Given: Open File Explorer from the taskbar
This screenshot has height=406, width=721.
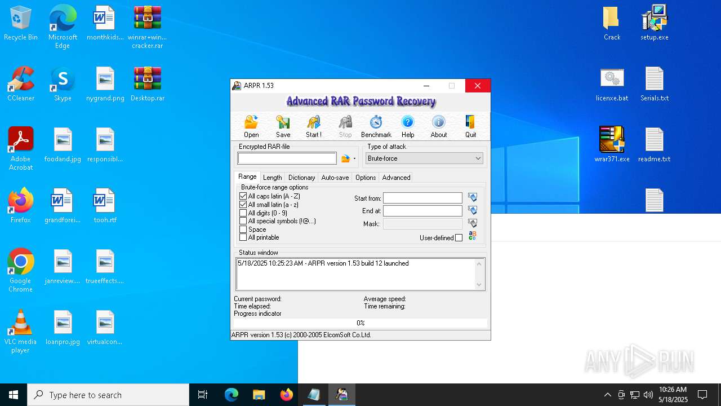Looking at the screenshot, I should 259,395.
